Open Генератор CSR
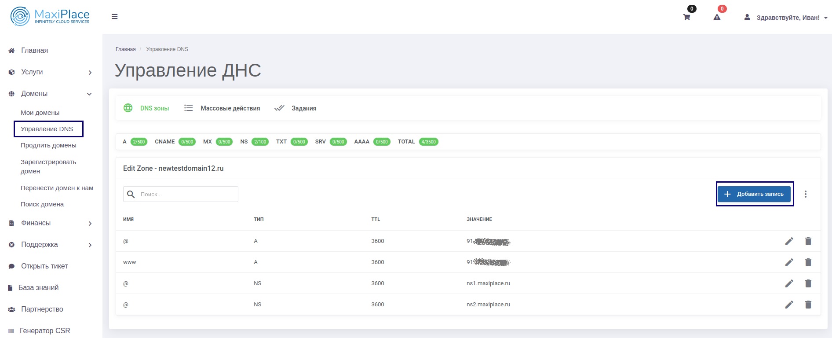The height and width of the screenshot is (338, 832). coord(45,331)
